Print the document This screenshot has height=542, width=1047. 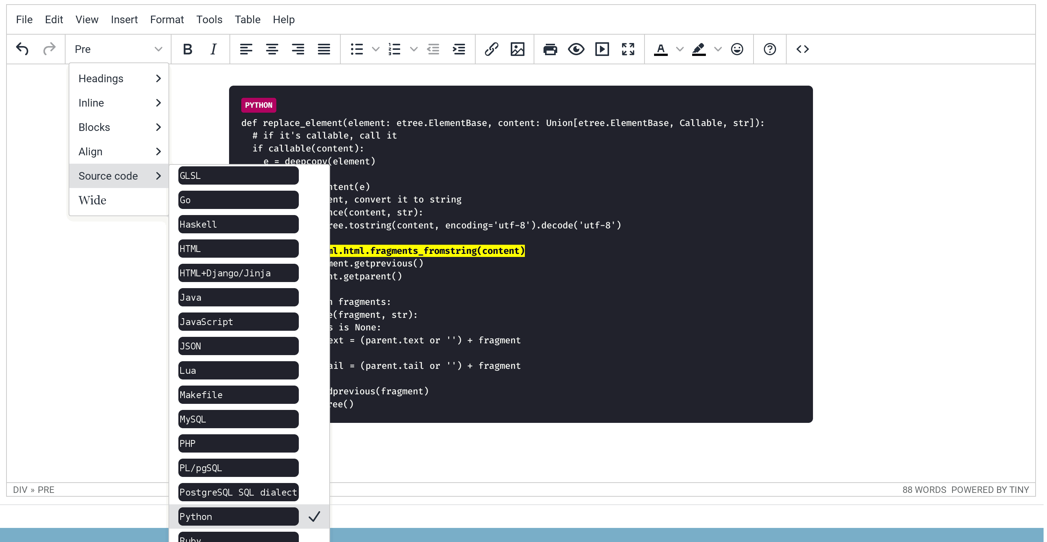coord(550,49)
